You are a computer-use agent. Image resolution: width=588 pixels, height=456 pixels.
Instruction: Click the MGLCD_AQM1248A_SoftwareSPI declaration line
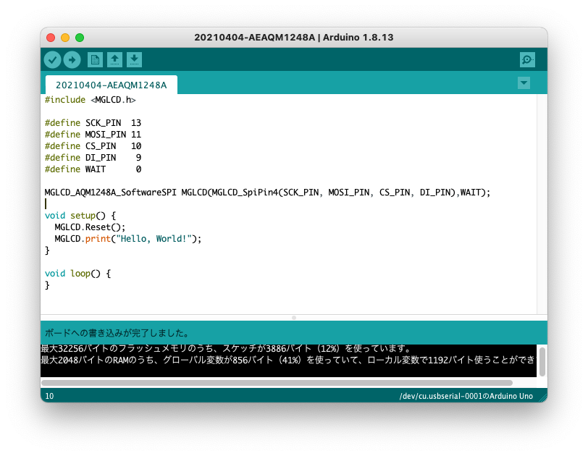pos(267,193)
